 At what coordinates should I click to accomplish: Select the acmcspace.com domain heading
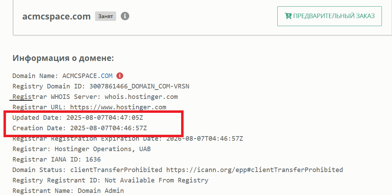pos(56,16)
